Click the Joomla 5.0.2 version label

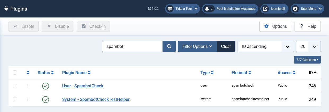click(x=153, y=9)
